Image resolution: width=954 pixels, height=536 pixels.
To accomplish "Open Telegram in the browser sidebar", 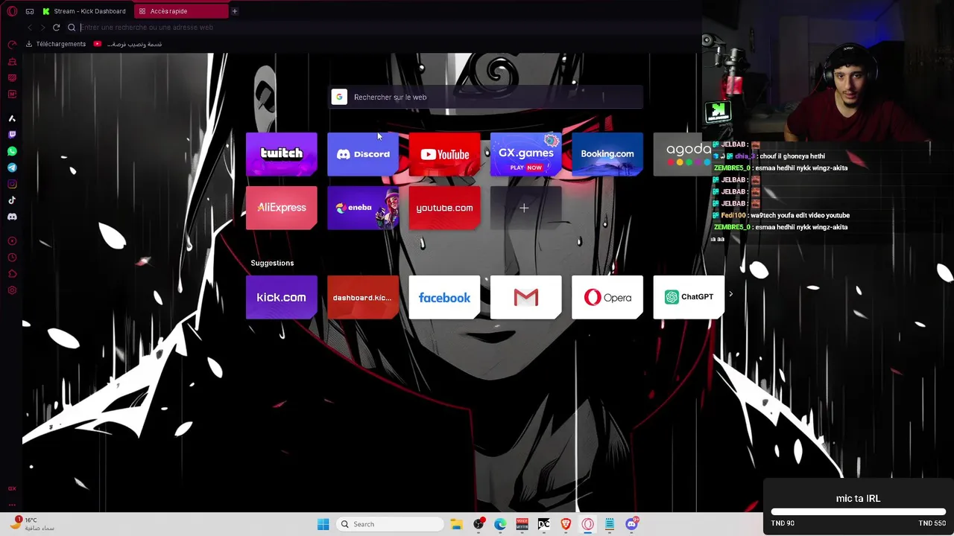I will click(x=12, y=167).
